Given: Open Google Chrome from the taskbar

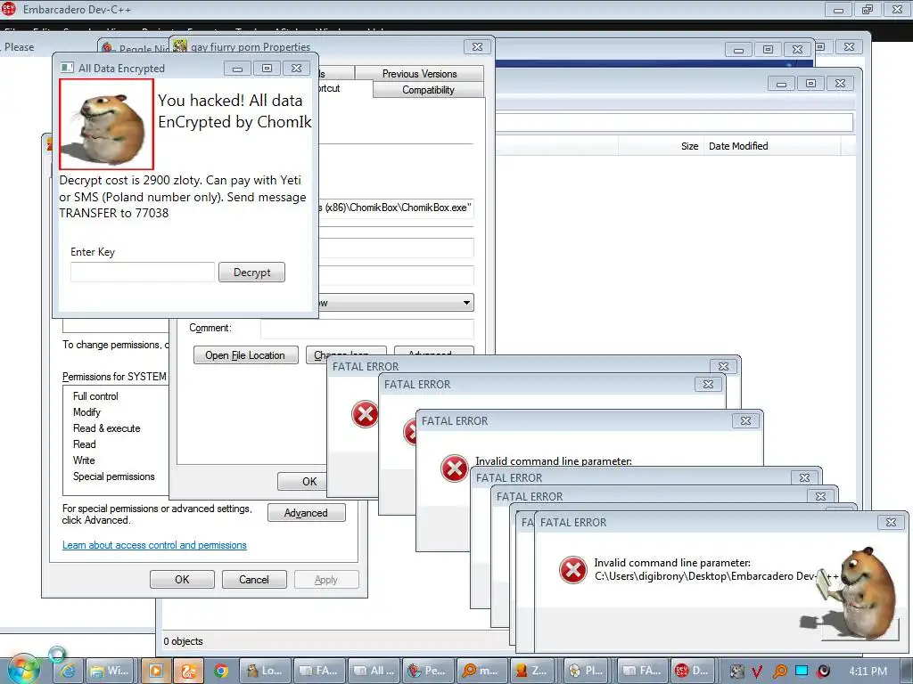Looking at the screenshot, I should 221,671.
